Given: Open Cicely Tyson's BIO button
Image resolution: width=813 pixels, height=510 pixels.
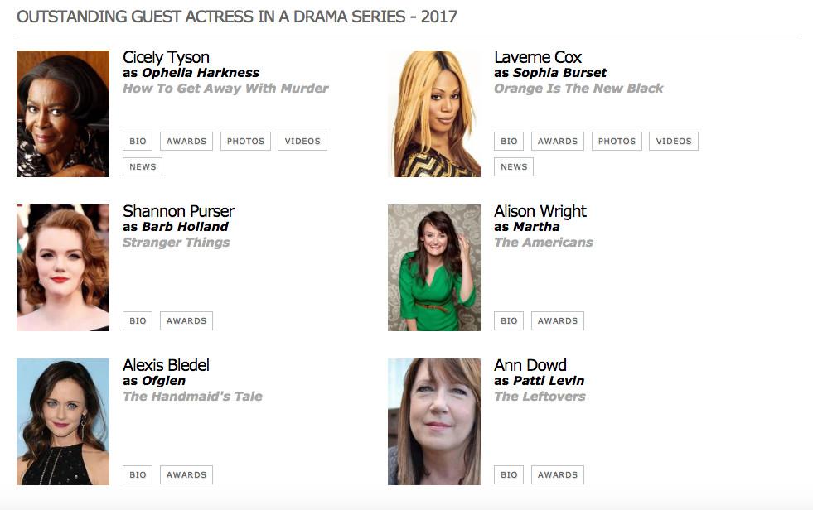Looking at the screenshot, I should click(138, 142).
